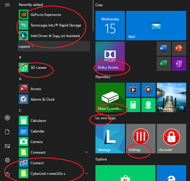Open the Wednesday 15 calendar tile

pyautogui.click(x=110, y=26)
